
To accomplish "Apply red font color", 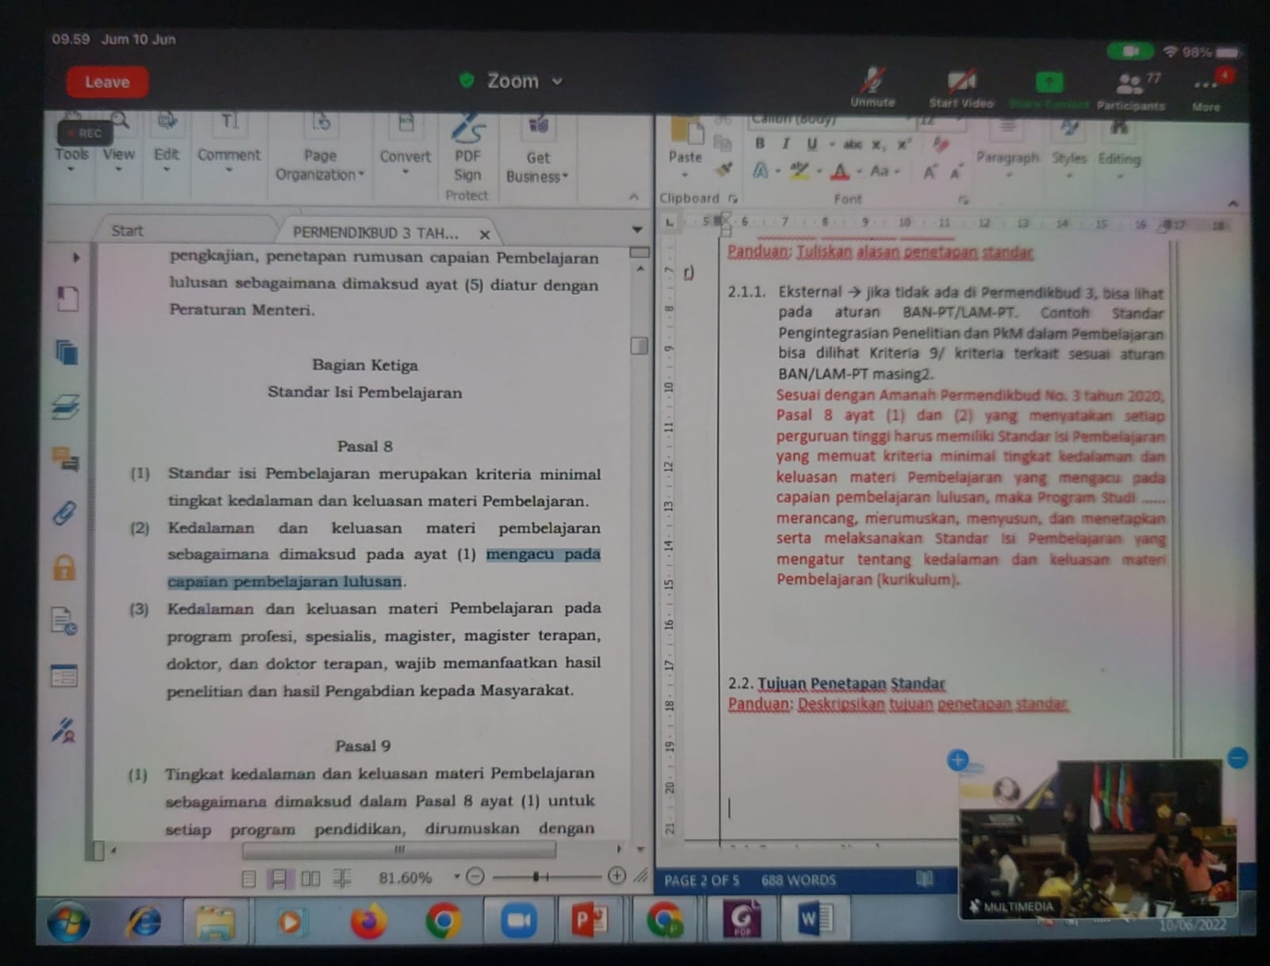I will 840,171.
